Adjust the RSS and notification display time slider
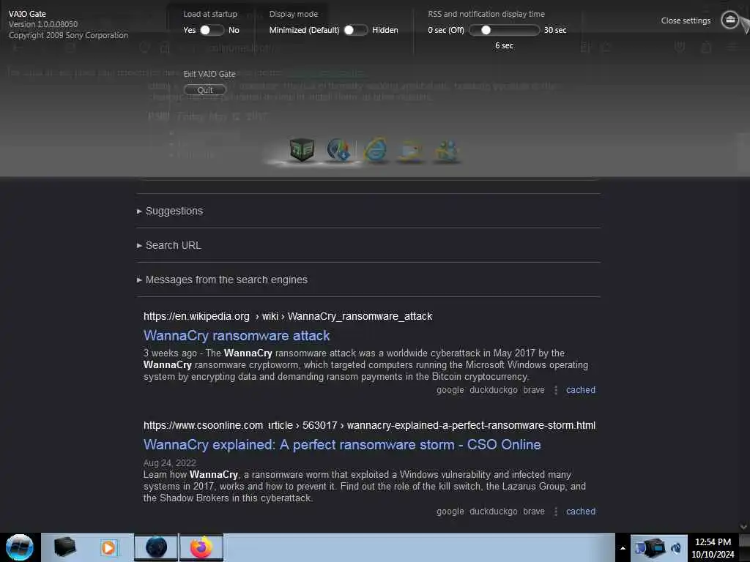The image size is (750, 562). (x=504, y=30)
